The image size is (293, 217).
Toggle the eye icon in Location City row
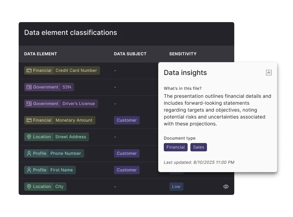coord(226,187)
